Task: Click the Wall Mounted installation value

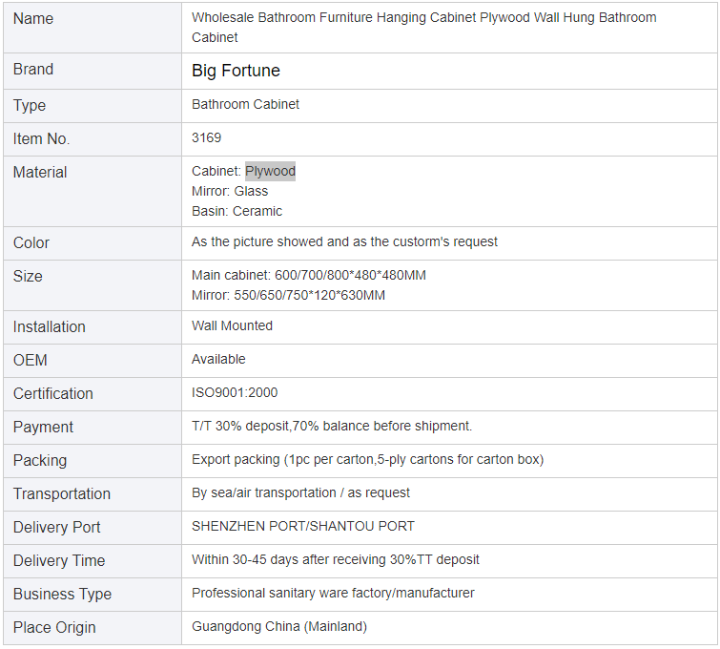Action: click(232, 325)
